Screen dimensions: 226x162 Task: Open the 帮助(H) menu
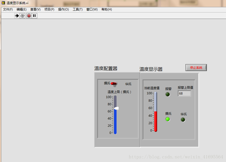(x=107, y=9)
